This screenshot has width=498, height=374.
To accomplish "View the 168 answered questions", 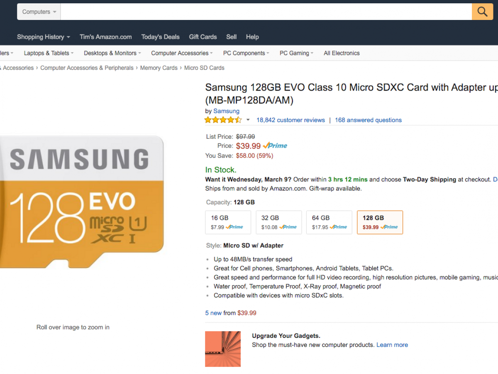I will [368, 120].
